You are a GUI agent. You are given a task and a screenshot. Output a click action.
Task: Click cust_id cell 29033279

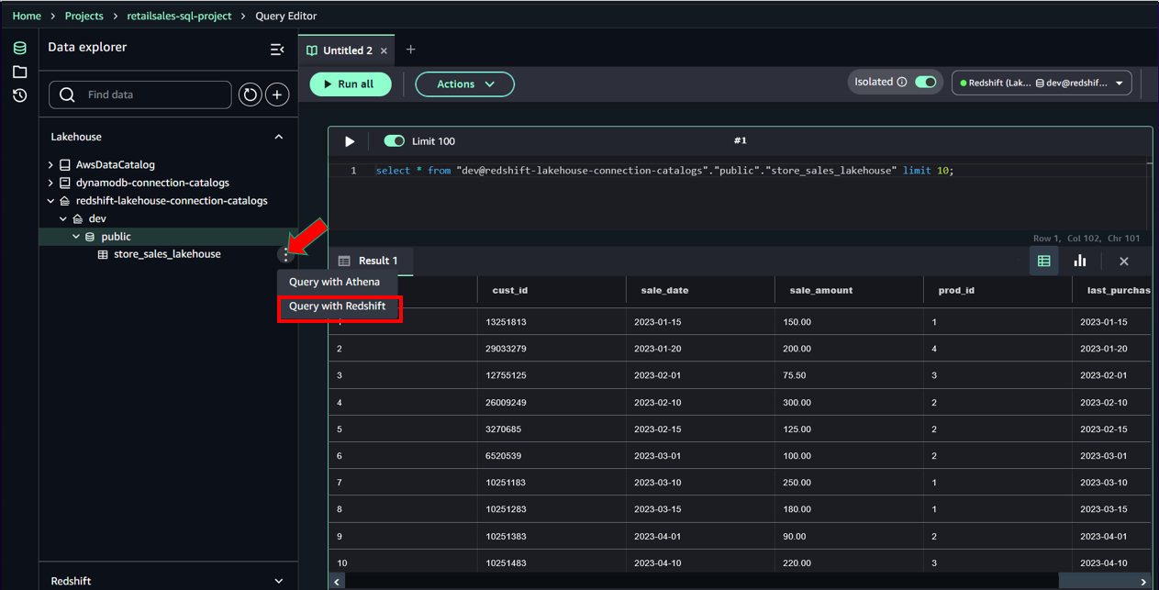552,349
